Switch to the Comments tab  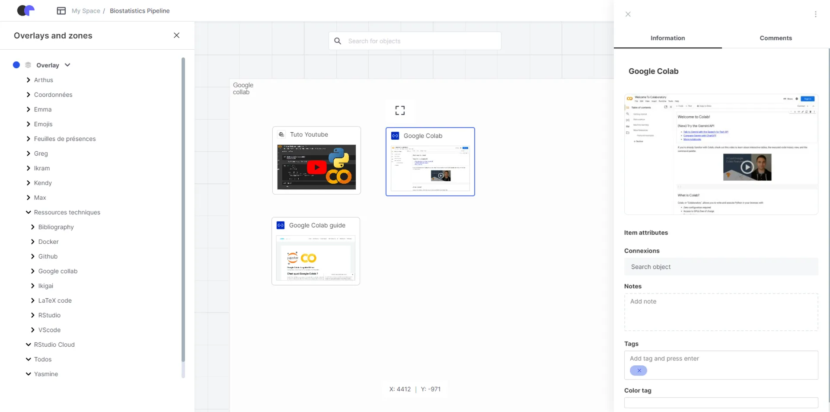click(776, 38)
